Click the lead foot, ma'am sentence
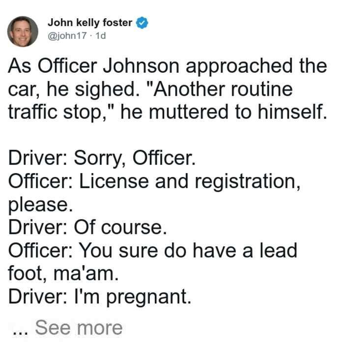Screen dimensions: 344x344 click(x=153, y=262)
